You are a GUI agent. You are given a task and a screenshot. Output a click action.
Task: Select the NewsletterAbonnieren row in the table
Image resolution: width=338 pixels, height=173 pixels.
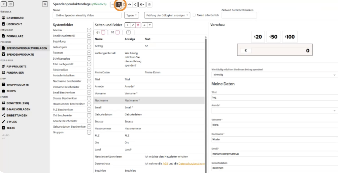149,157
